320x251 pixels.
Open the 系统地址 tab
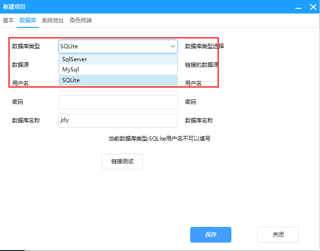click(53, 20)
